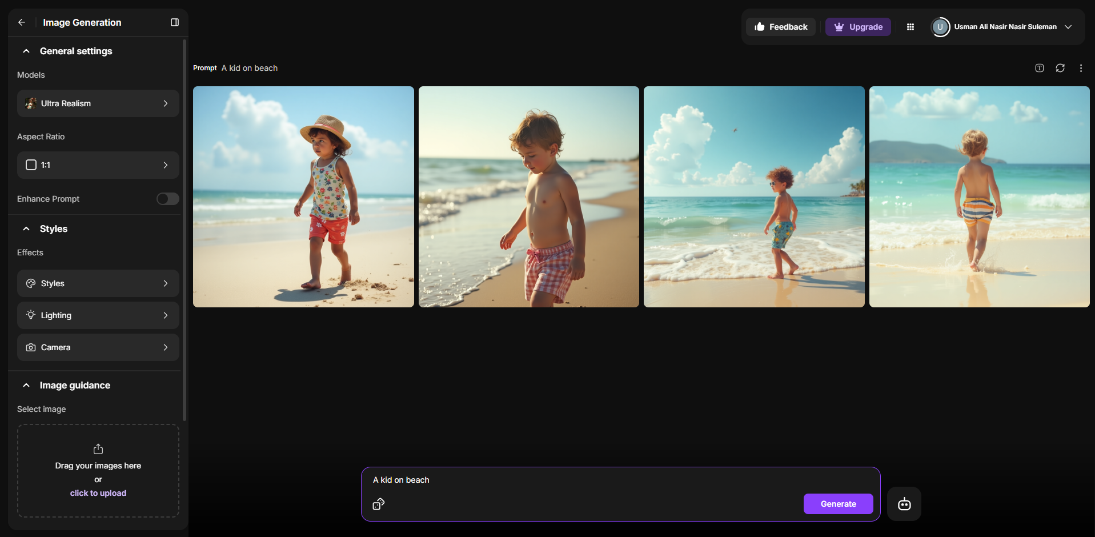Click the Feedback button
The image size is (1095, 537).
tap(781, 27)
